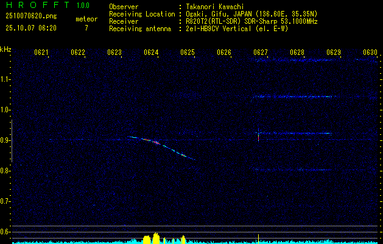Click the 0628 time axis label
Image resolution: width=383 pixels, height=244 pixels.
[x=297, y=52]
